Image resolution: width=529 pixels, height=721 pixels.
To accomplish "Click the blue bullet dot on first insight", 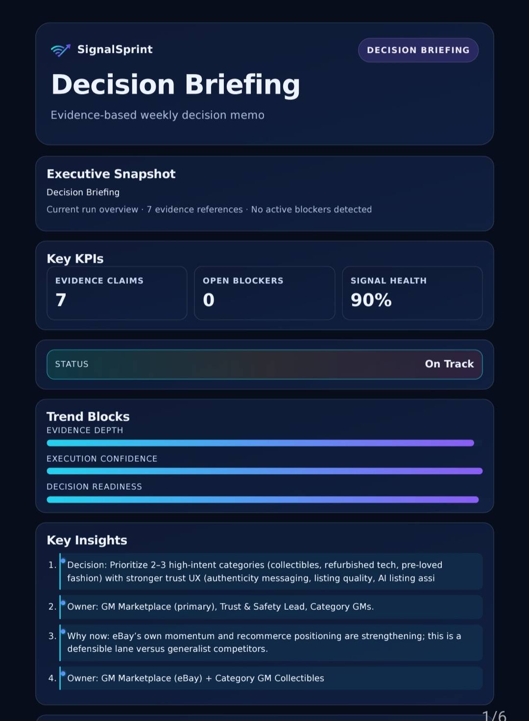I will [x=63, y=561].
